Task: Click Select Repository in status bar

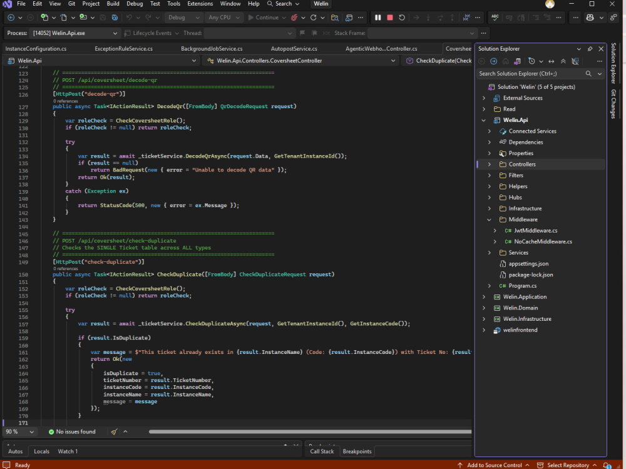Action: 567,465
